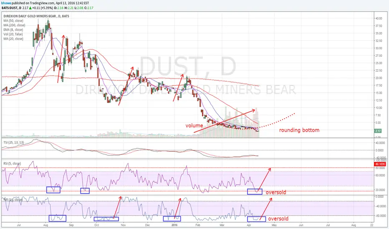Click the %R (14, close) pane label
The image size is (389, 229).
[13, 199]
